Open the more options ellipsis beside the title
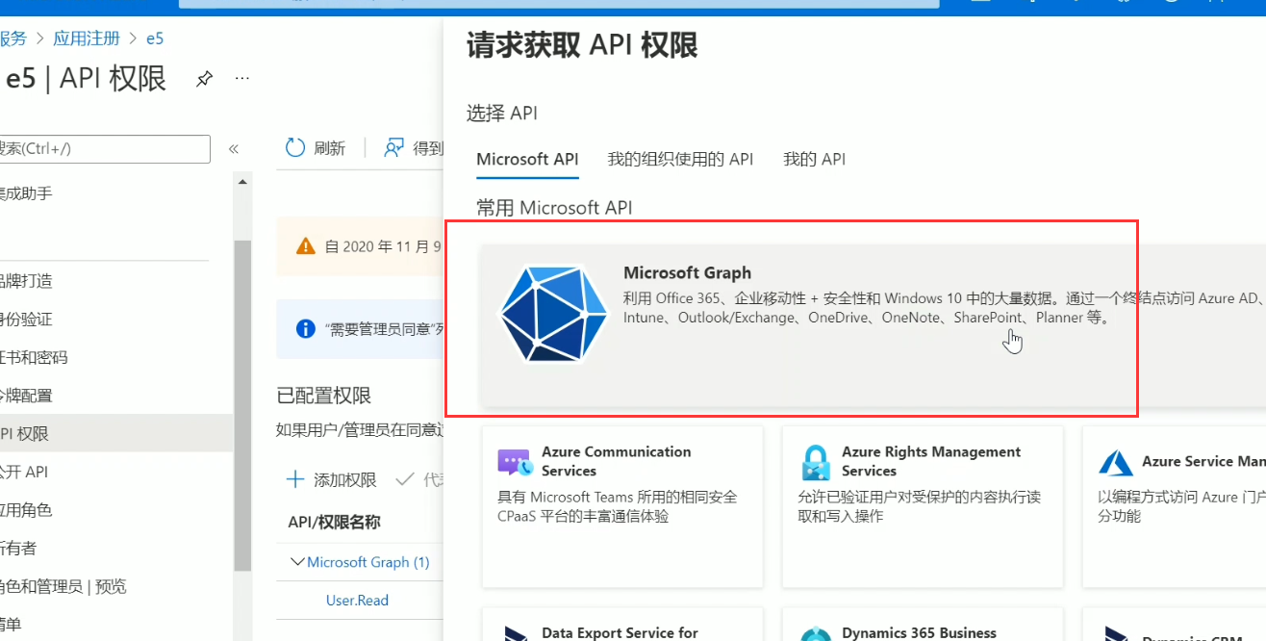This screenshot has width=1266, height=641. tap(242, 78)
